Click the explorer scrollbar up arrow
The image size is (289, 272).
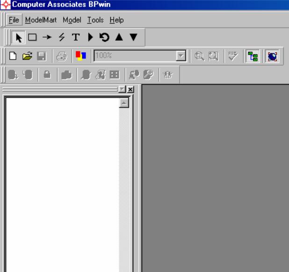(124, 103)
